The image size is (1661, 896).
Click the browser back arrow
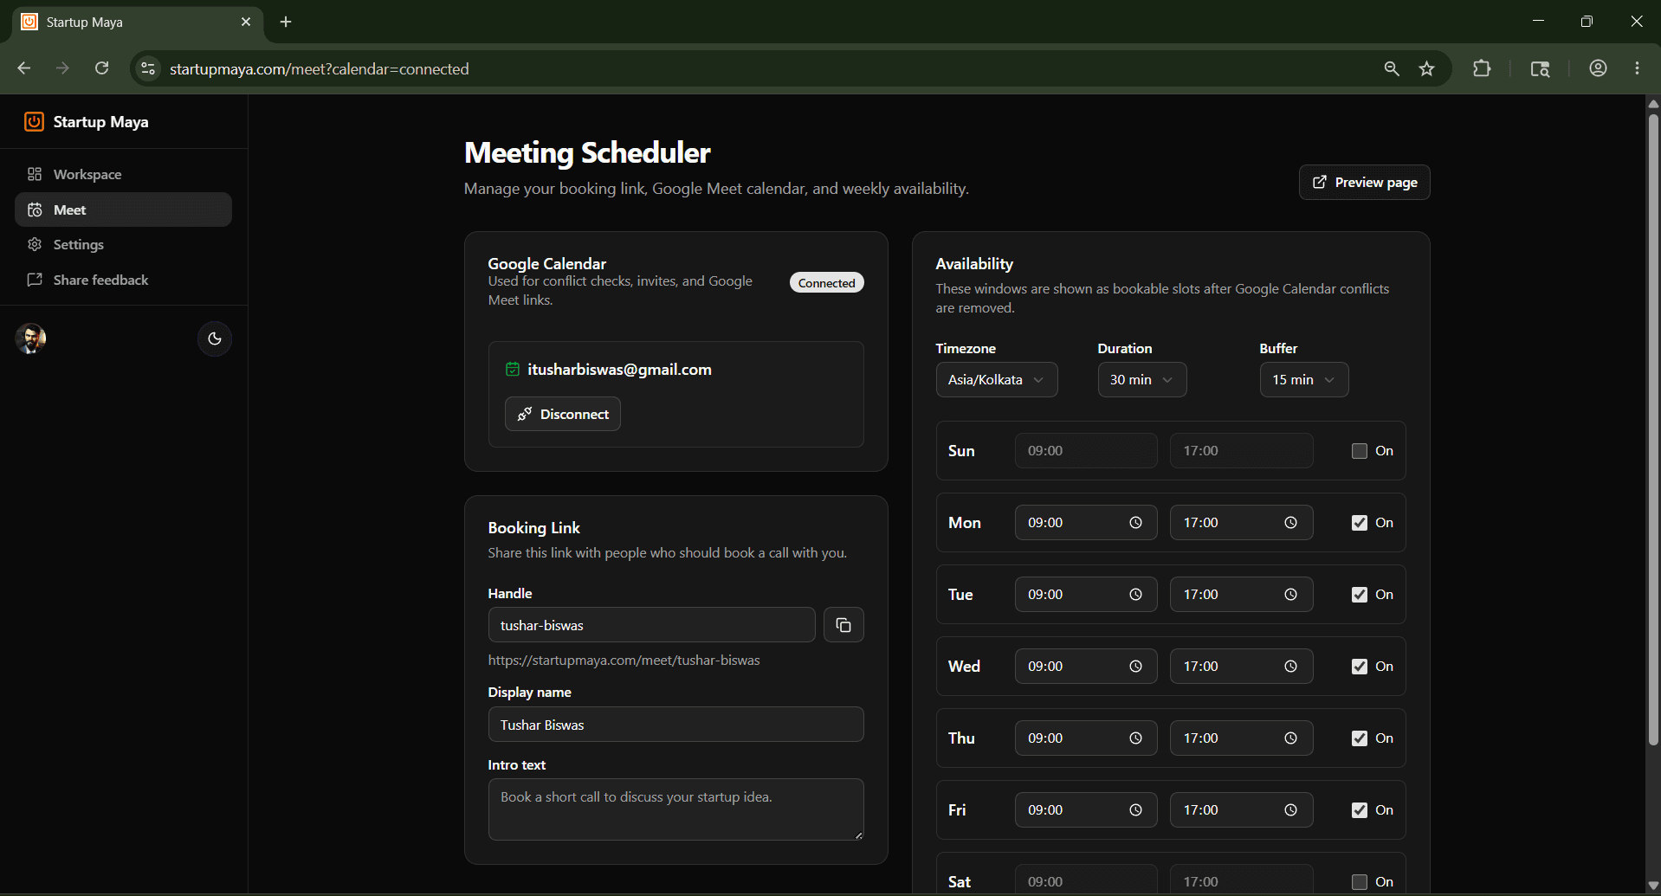pyautogui.click(x=24, y=68)
